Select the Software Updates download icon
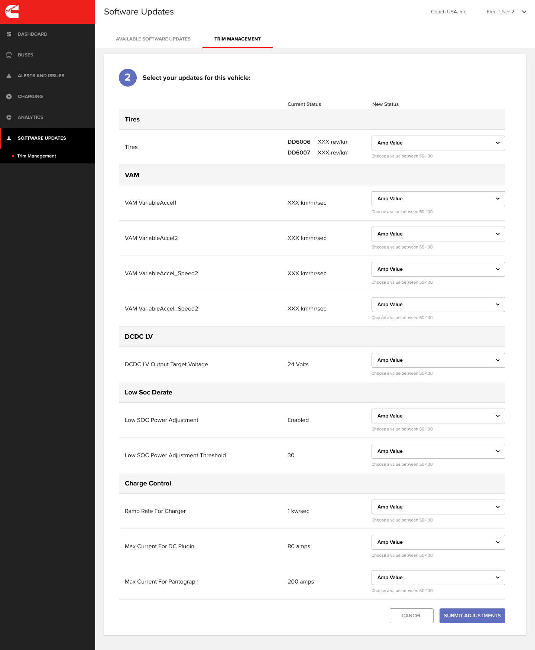Viewport: 535px width, 650px height. click(x=9, y=138)
